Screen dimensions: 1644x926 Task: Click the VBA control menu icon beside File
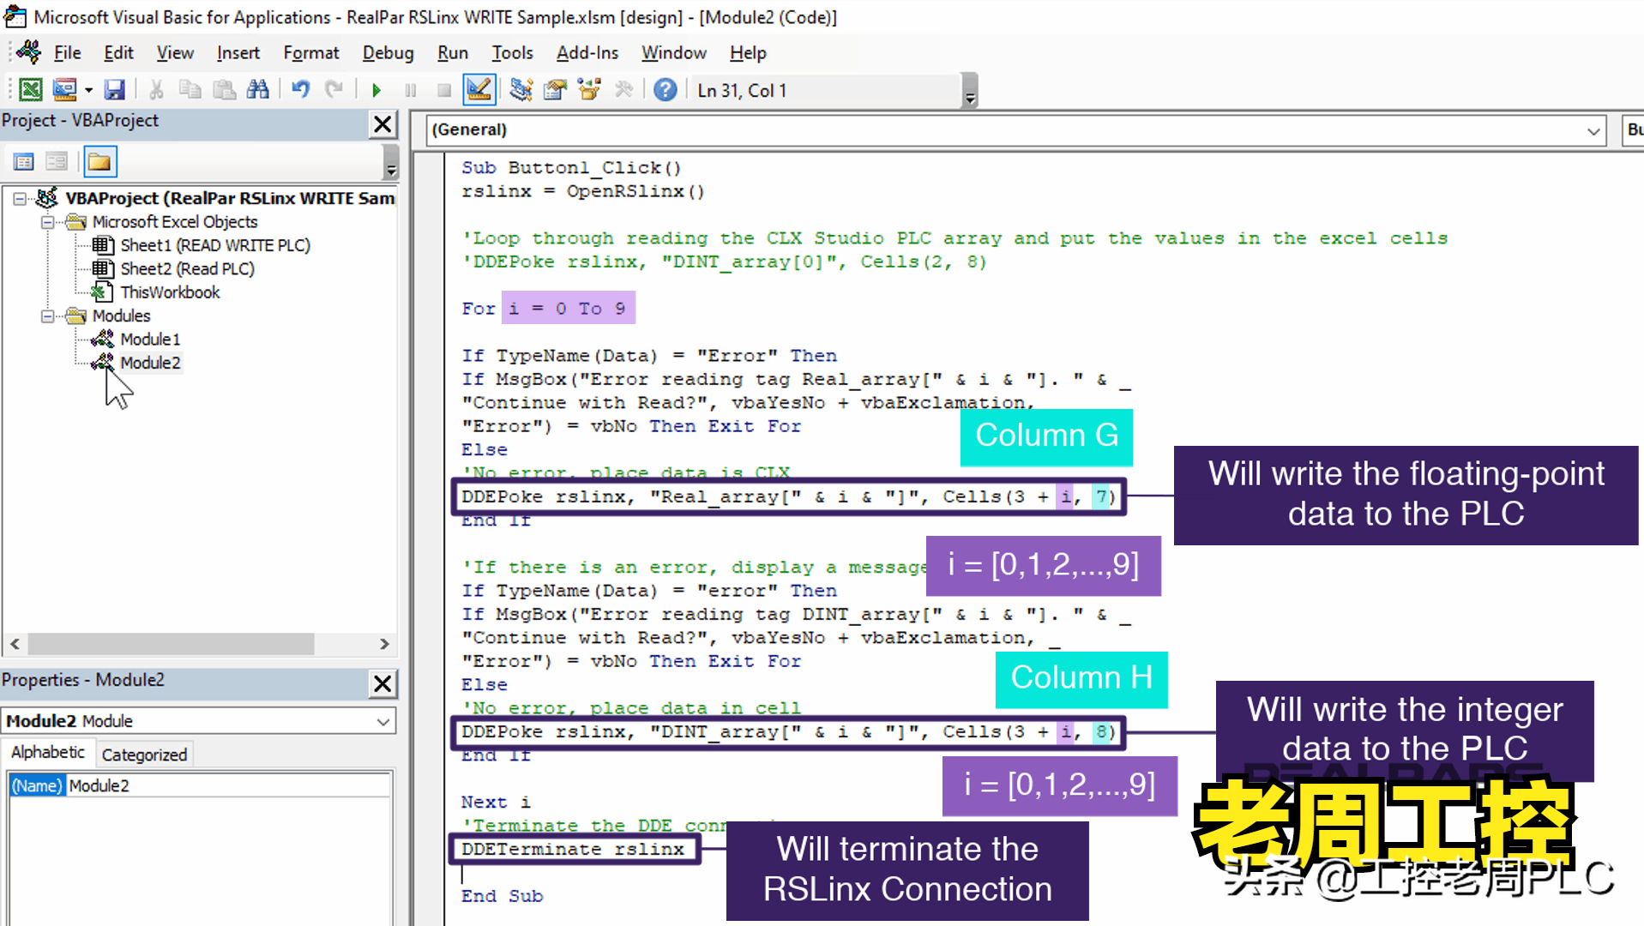click(28, 52)
